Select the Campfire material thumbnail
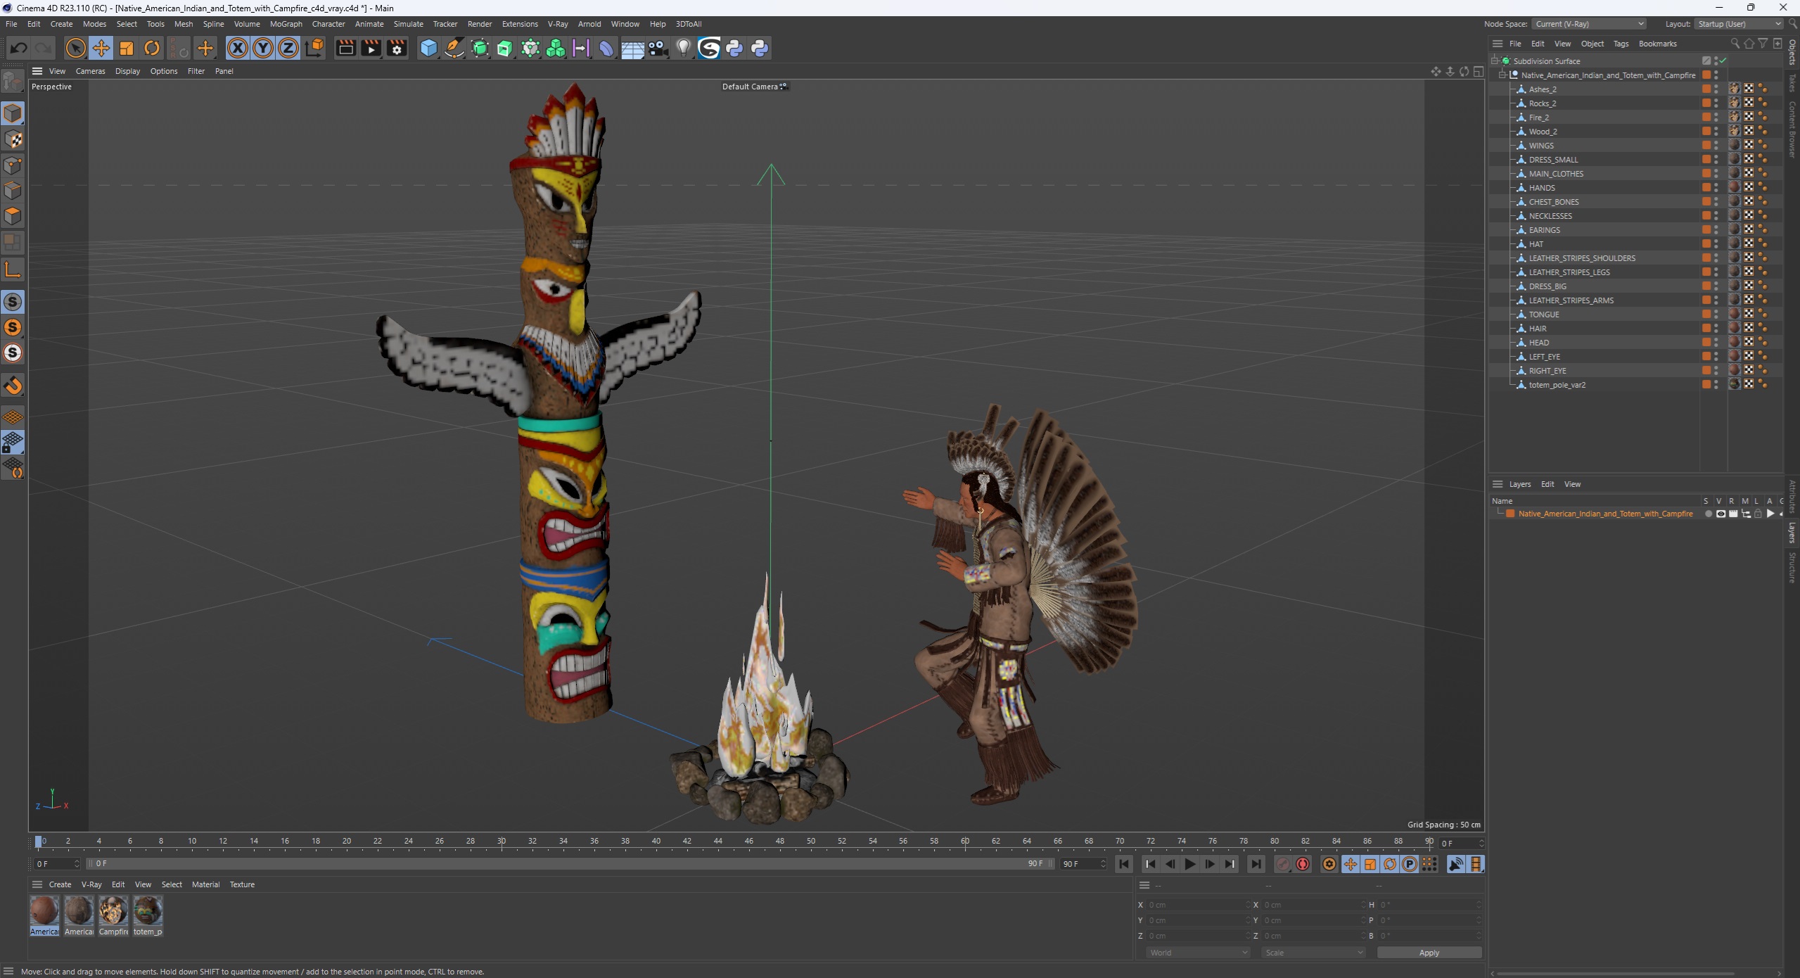 [113, 911]
